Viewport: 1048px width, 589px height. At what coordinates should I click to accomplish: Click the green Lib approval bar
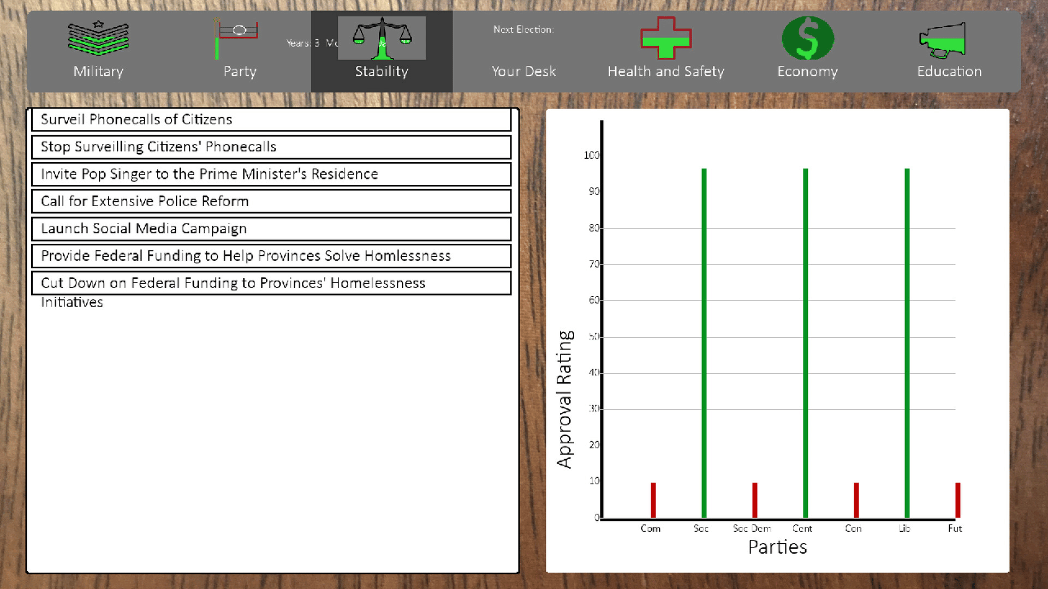click(907, 344)
